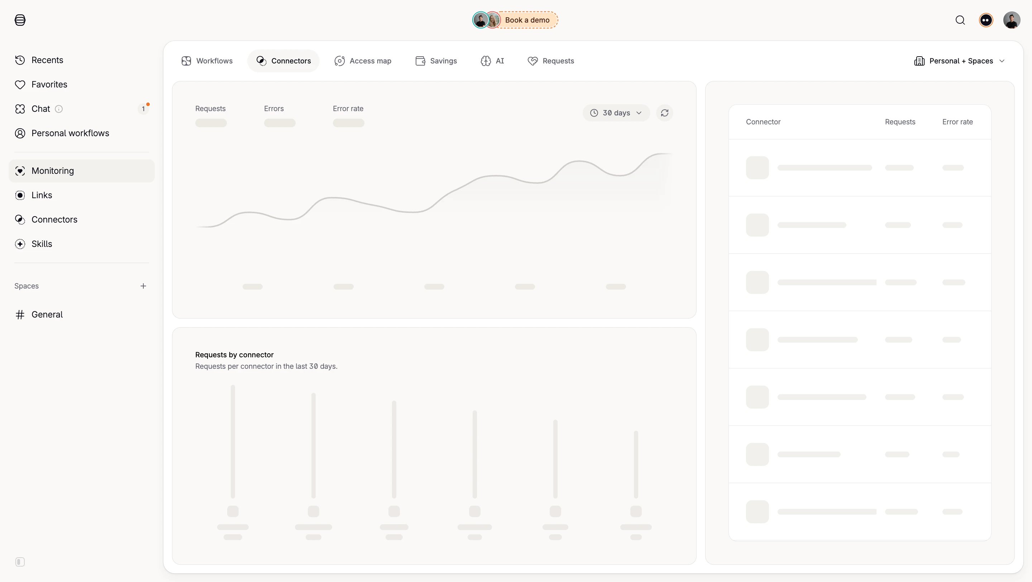Click the Errors metric label
1032x582 pixels.
click(x=274, y=109)
